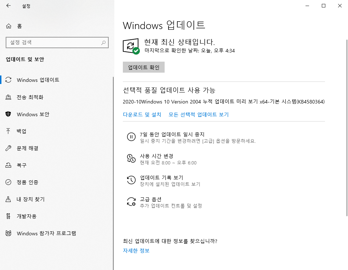Viewport: 348px width, 270px height.
Task: Open 사용 시간 변경 option
Action: coord(156,156)
